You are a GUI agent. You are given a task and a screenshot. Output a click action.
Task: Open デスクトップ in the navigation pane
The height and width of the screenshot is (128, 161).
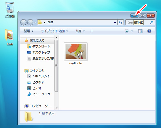pyautogui.click(x=41, y=52)
